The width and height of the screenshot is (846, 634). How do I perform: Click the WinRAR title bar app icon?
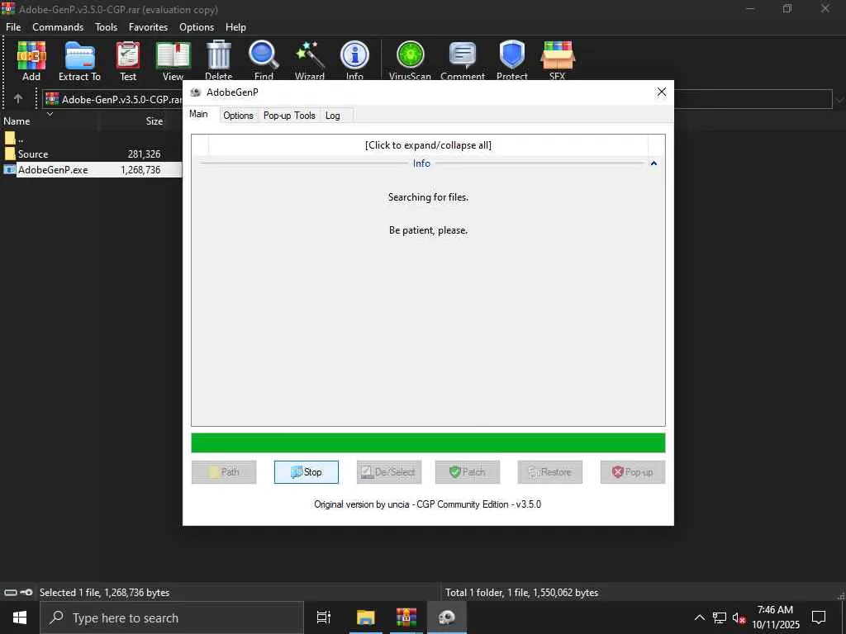[x=8, y=9]
